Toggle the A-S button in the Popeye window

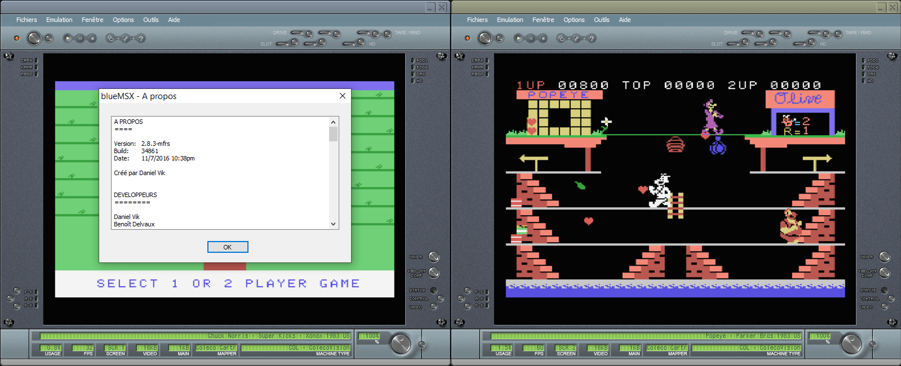pyautogui.click(x=461, y=298)
